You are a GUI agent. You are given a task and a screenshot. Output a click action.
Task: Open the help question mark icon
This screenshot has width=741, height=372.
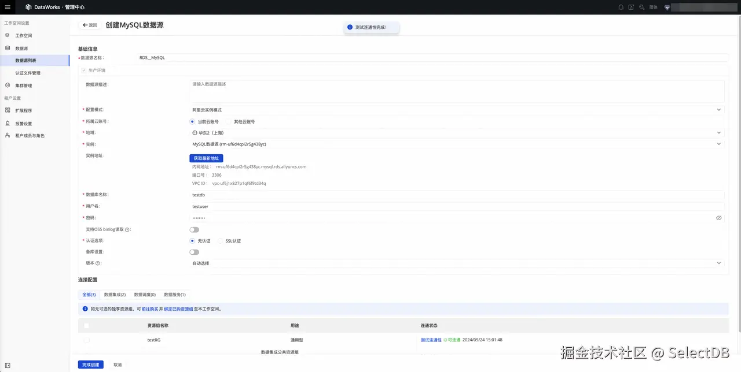pos(631,7)
